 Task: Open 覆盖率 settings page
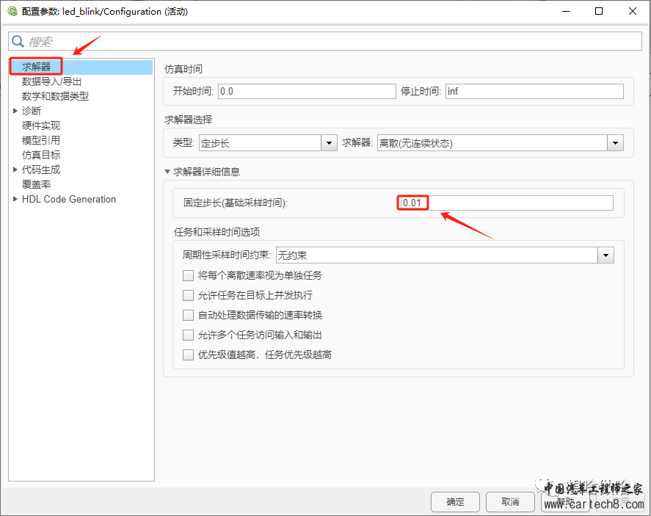click(x=36, y=184)
